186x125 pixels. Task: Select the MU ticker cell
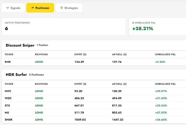coord(7,113)
